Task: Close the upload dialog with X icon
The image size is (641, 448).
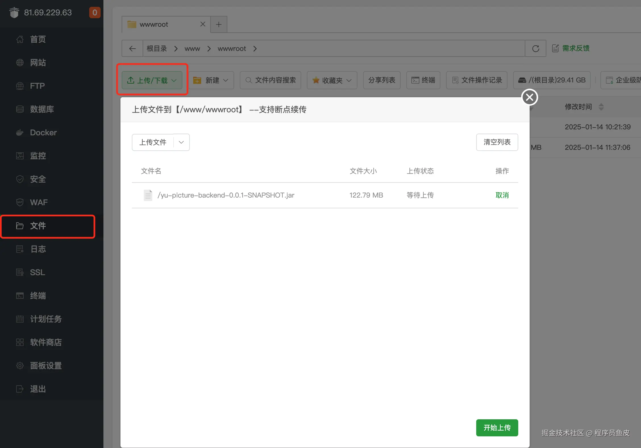Action: click(x=530, y=97)
